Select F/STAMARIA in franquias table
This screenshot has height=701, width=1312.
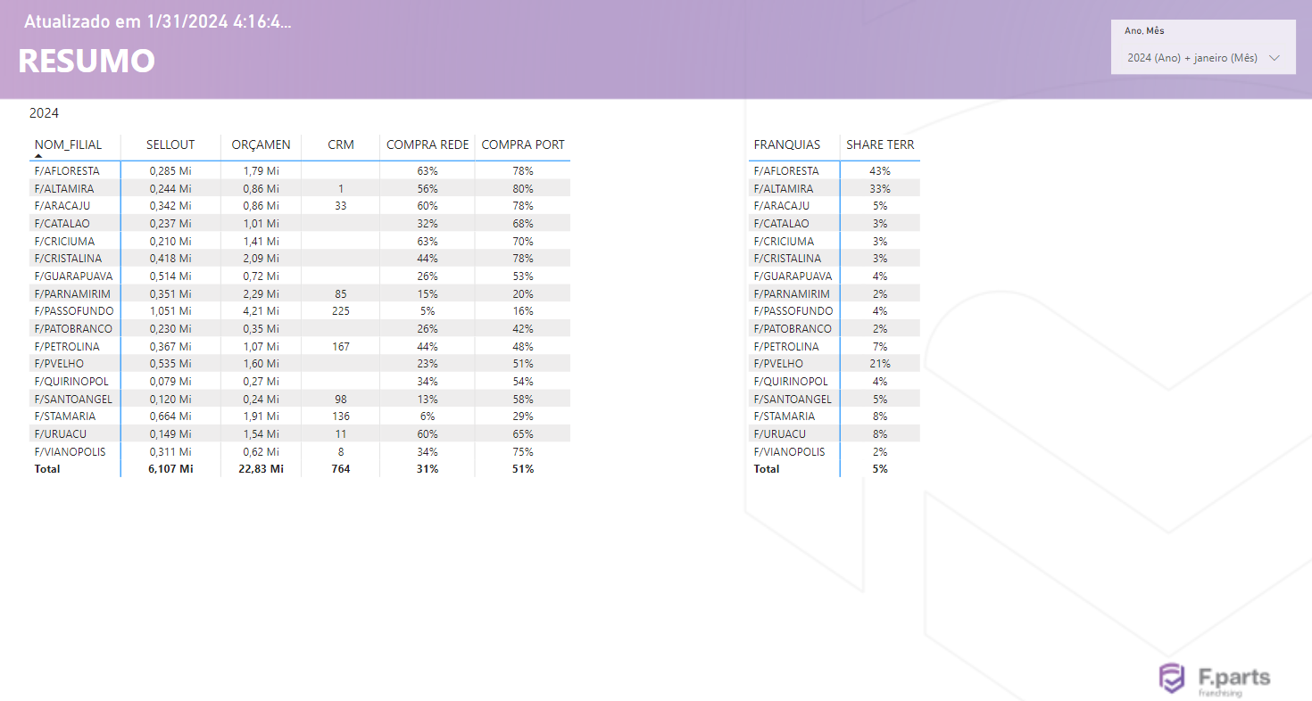tap(785, 416)
